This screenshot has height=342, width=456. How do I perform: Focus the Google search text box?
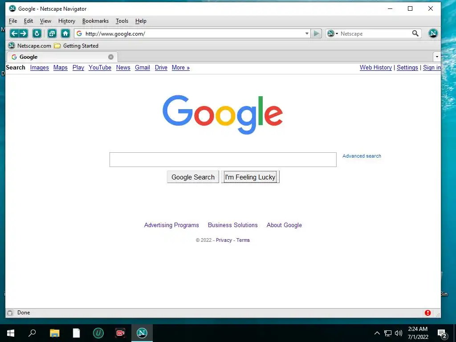point(223,160)
